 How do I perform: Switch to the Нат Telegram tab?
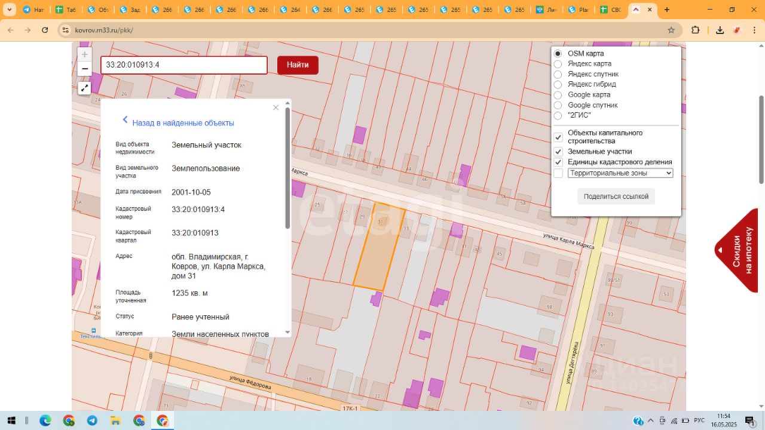click(x=33, y=10)
